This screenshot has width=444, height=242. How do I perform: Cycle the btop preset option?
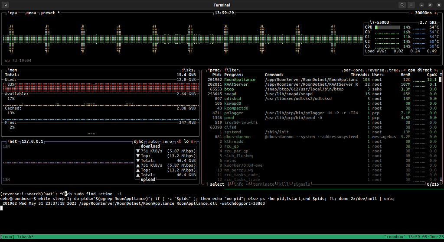point(49,13)
